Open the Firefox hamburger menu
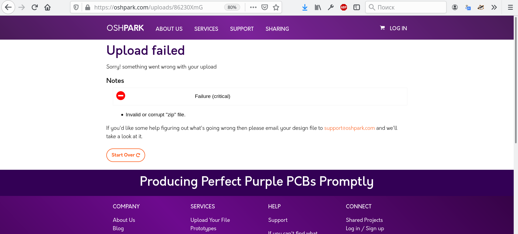518x234 pixels. pos(510,7)
